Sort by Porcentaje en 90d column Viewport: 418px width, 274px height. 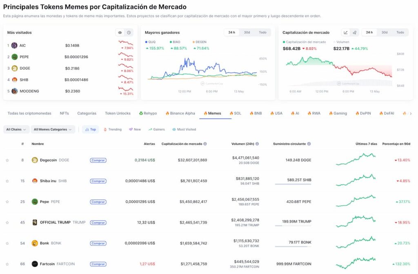click(396, 144)
